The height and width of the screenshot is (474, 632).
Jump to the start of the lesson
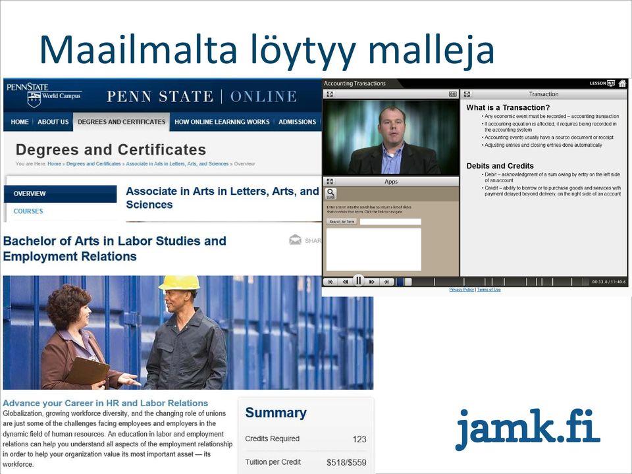[331, 282]
